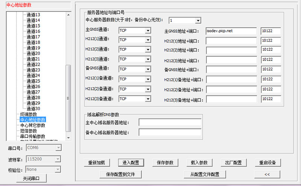This screenshot has height=186, width=301.
Task: Select 通道22 in the tree
Action: tap(33, 64)
